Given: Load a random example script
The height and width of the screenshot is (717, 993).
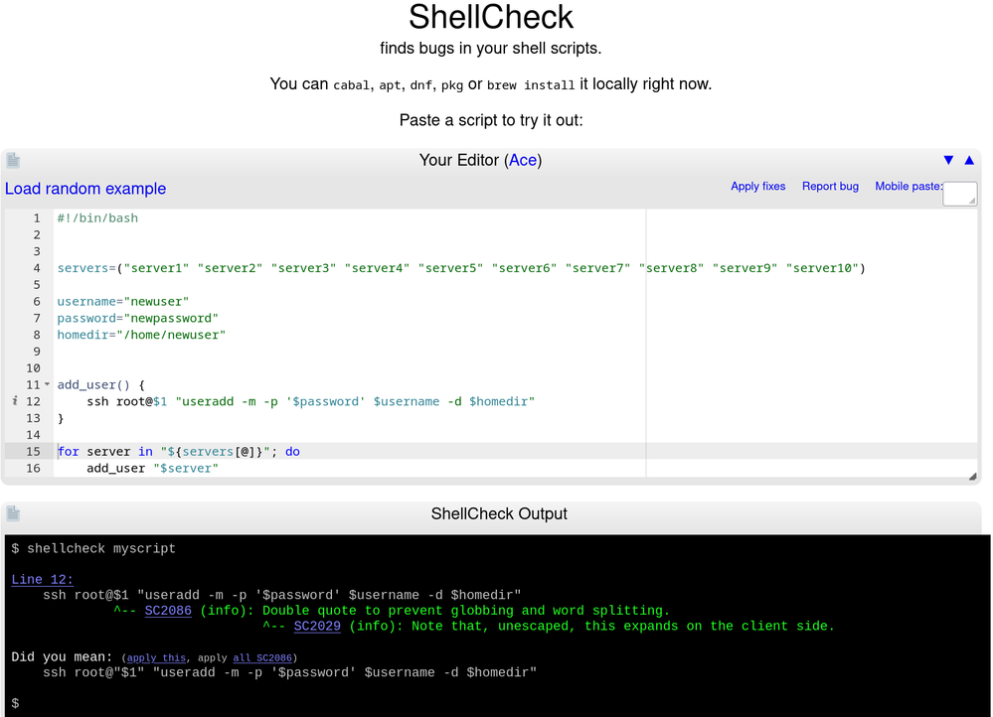Looking at the screenshot, I should point(85,189).
